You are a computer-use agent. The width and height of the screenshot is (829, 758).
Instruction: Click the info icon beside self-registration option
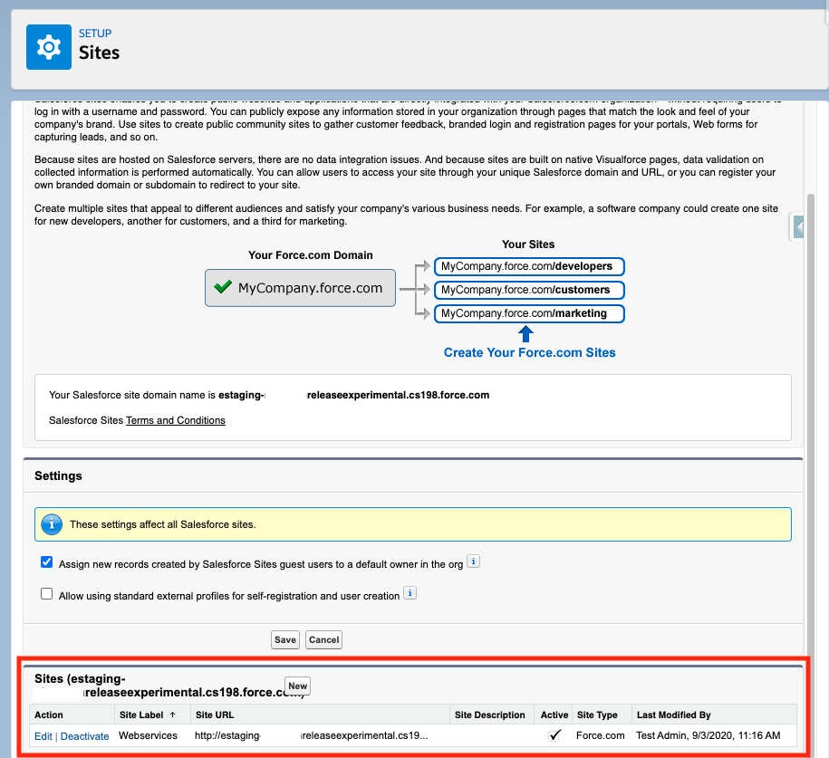[x=410, y=593]
